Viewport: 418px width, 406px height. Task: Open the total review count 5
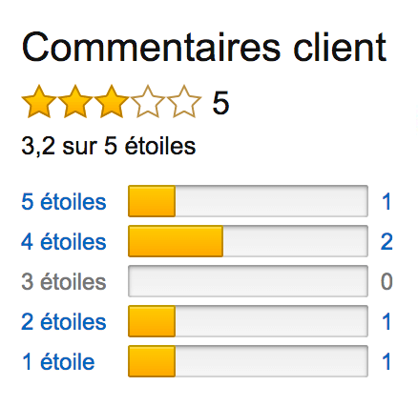tap(220, 103)
